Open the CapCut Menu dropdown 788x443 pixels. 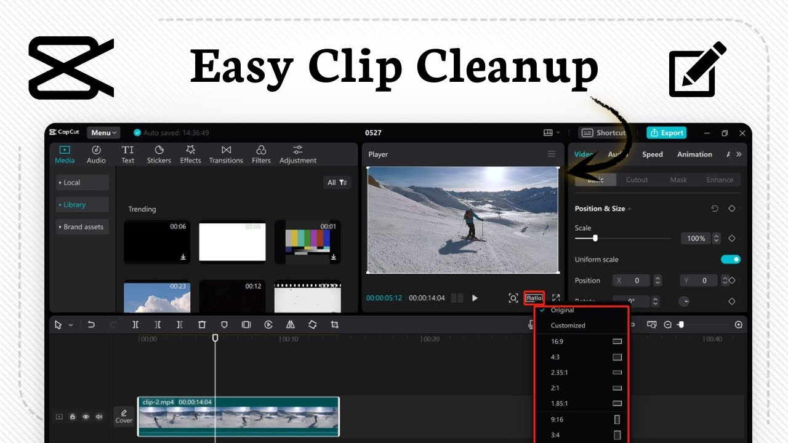tap(103, 133)
